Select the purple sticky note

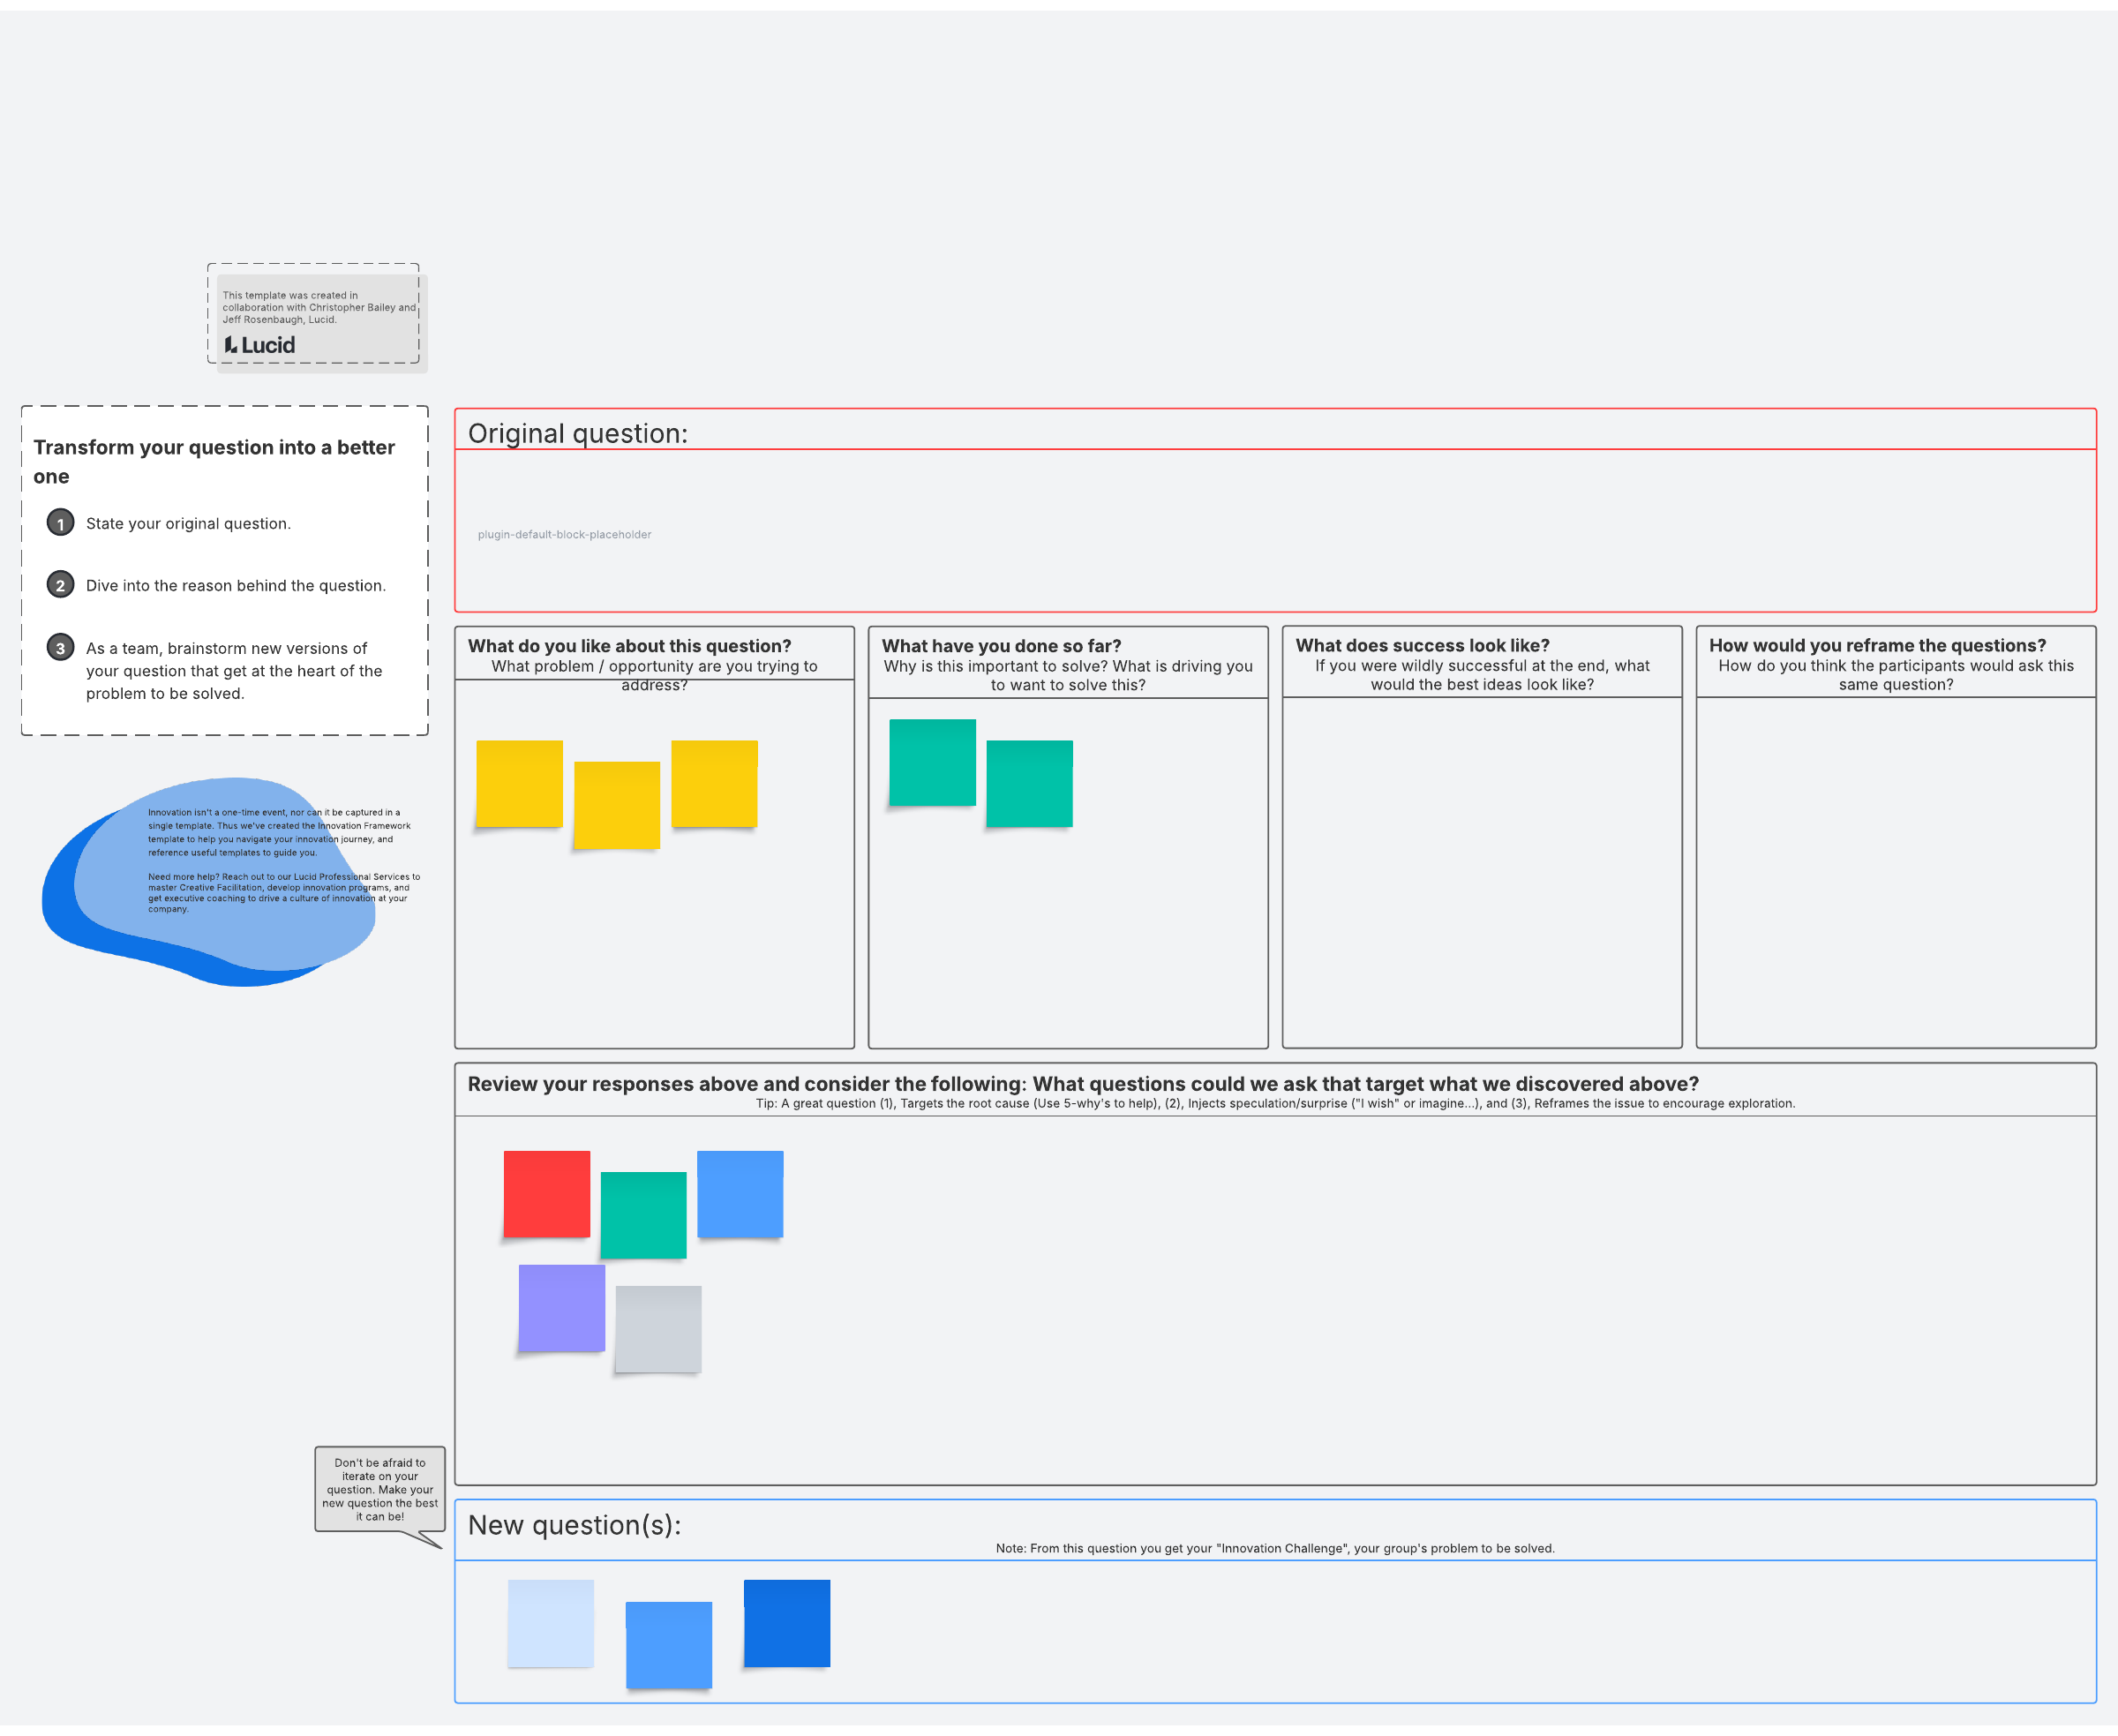coord(561,1307)
